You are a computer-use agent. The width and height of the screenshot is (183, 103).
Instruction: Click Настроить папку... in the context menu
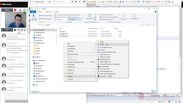point(80,54)
